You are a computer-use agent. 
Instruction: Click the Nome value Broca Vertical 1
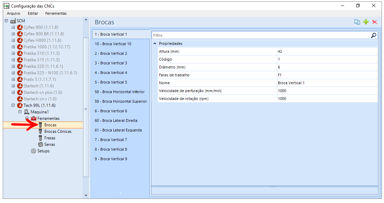[x=327, y=83]
